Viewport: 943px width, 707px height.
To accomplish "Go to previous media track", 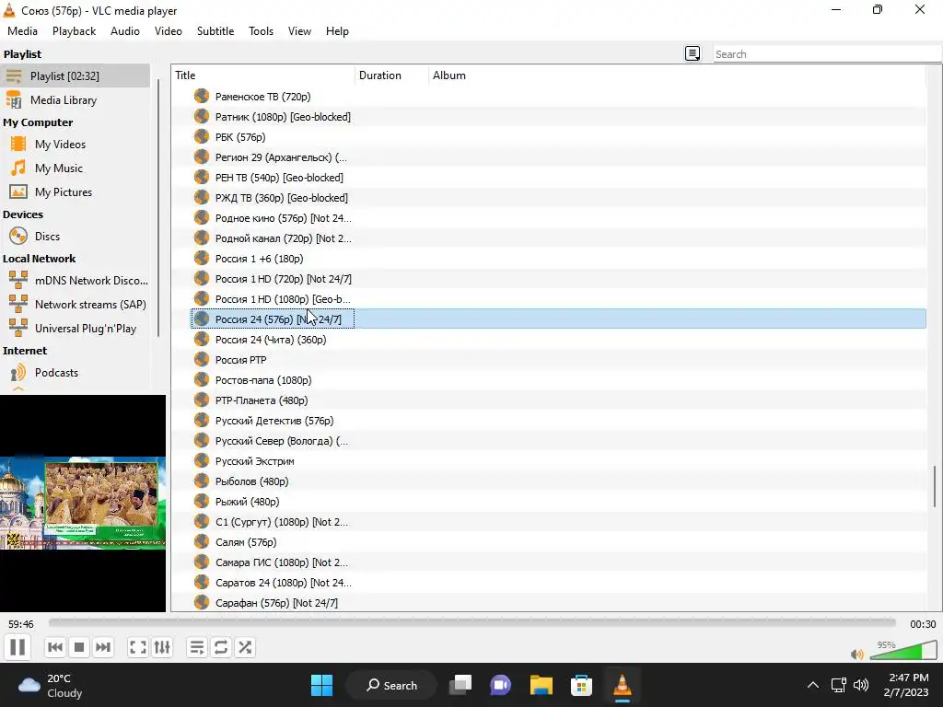I will pyautogui.click(x=54, y=647).
